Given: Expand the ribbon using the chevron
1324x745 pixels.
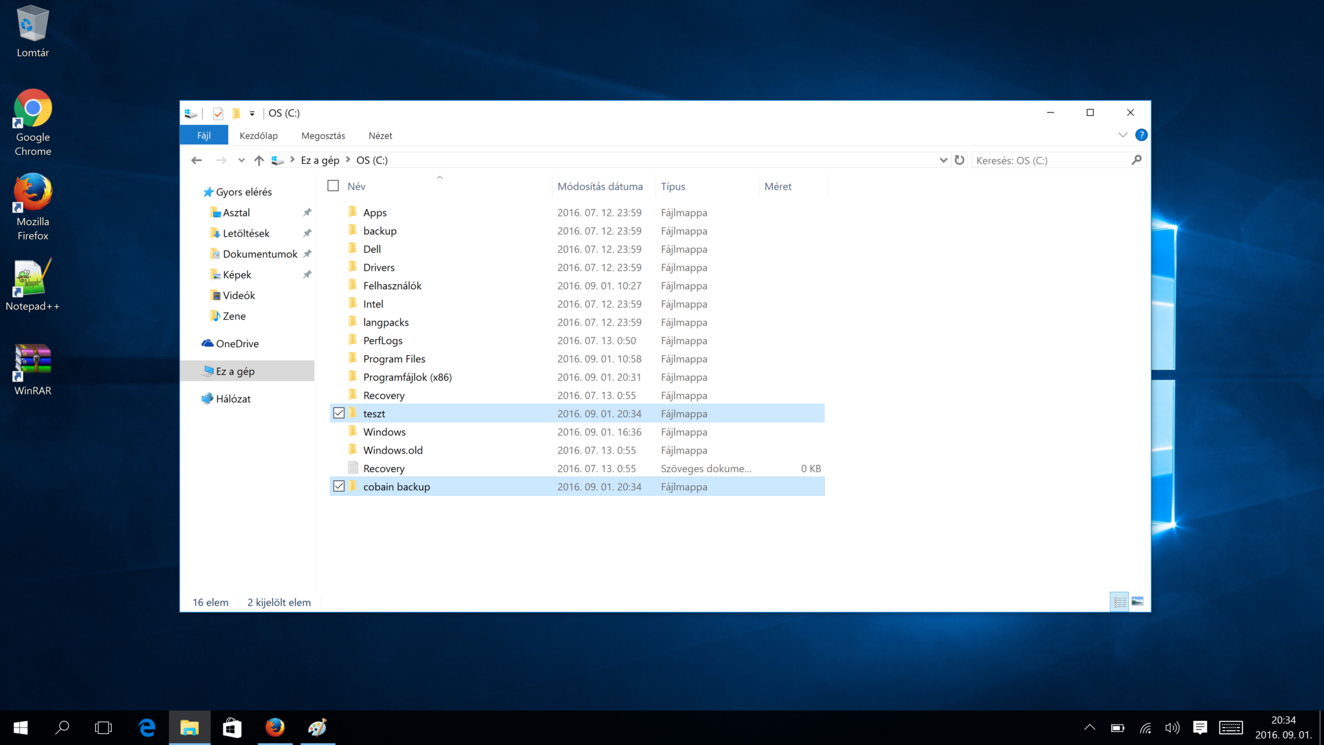Looking at the screenshot, I should click(1123, 135).
